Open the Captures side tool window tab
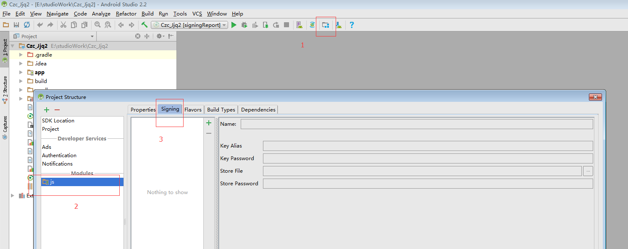The width and height of the screenshot is (628, 249). coord(5,127)
